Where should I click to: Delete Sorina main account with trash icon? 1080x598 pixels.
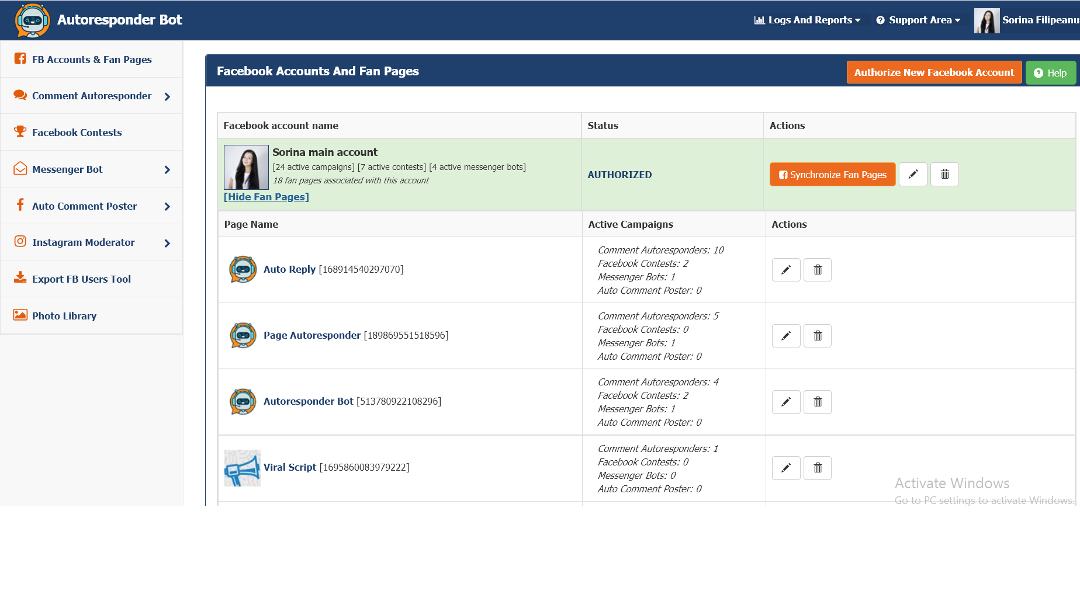[944, 174]
